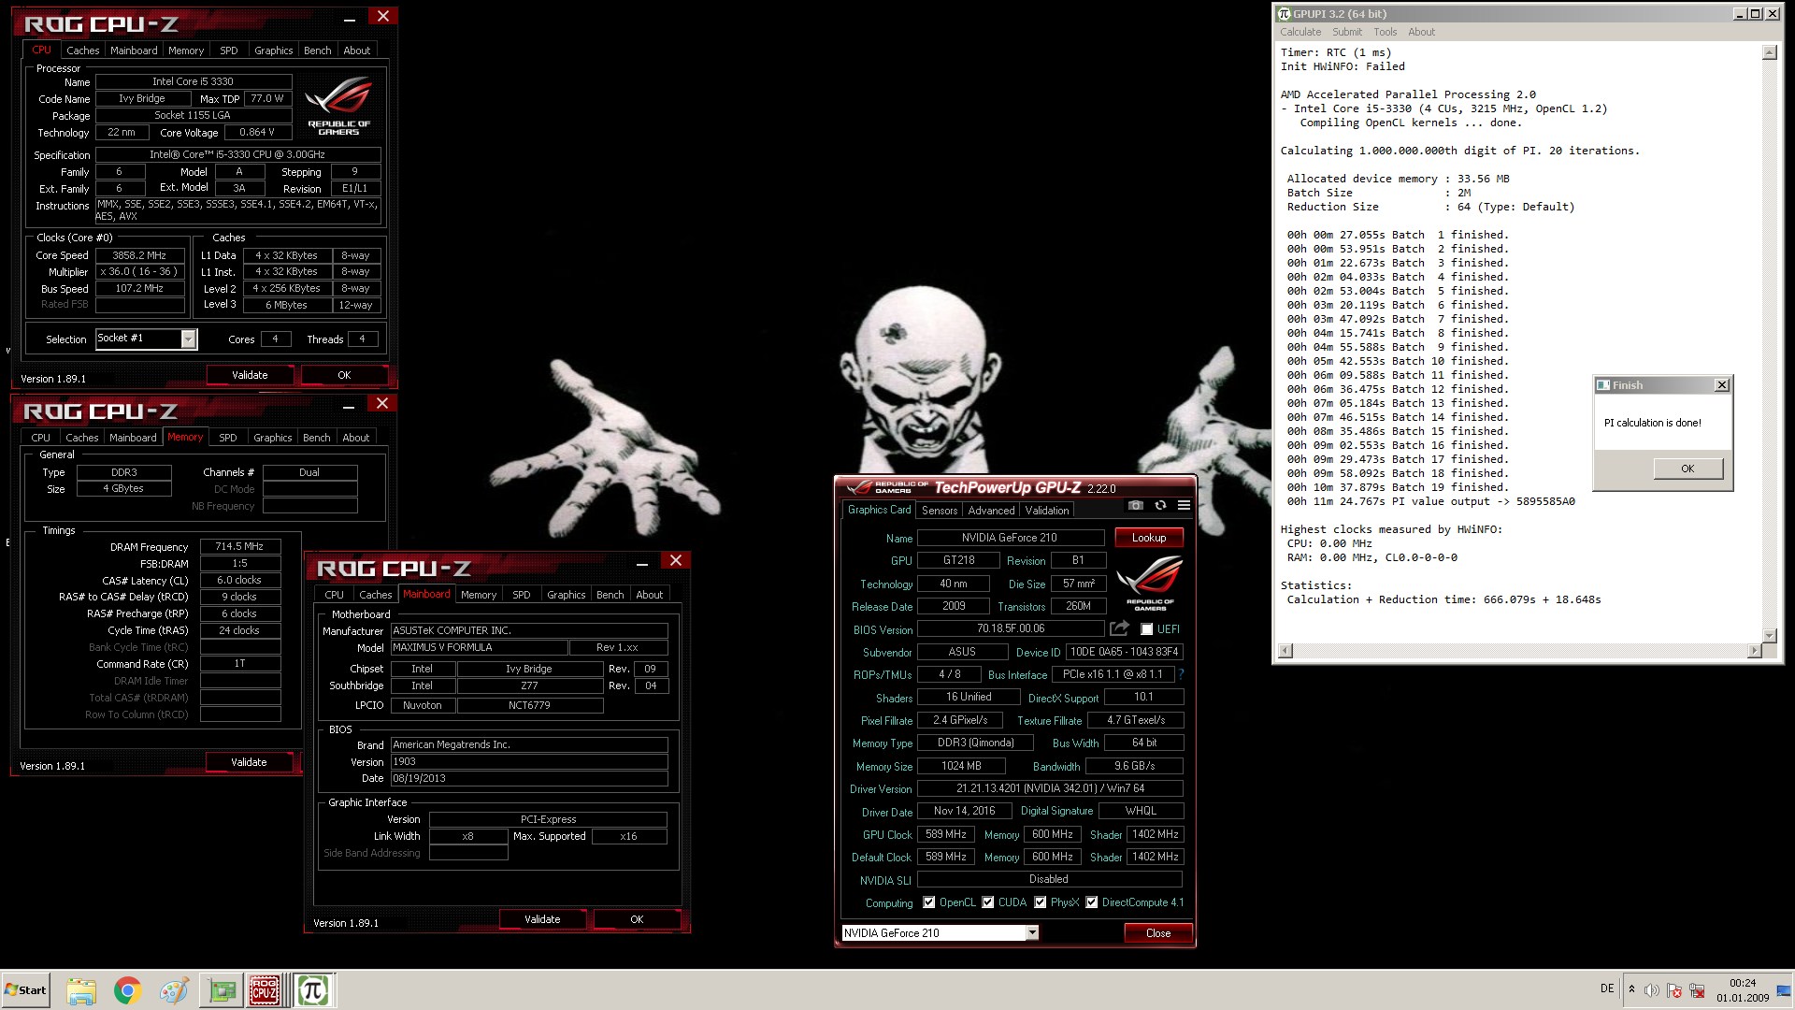Click Validate in the CPU-Z Memory window
Viewport: 1795px width, 1010px height.
pos(249,762)
